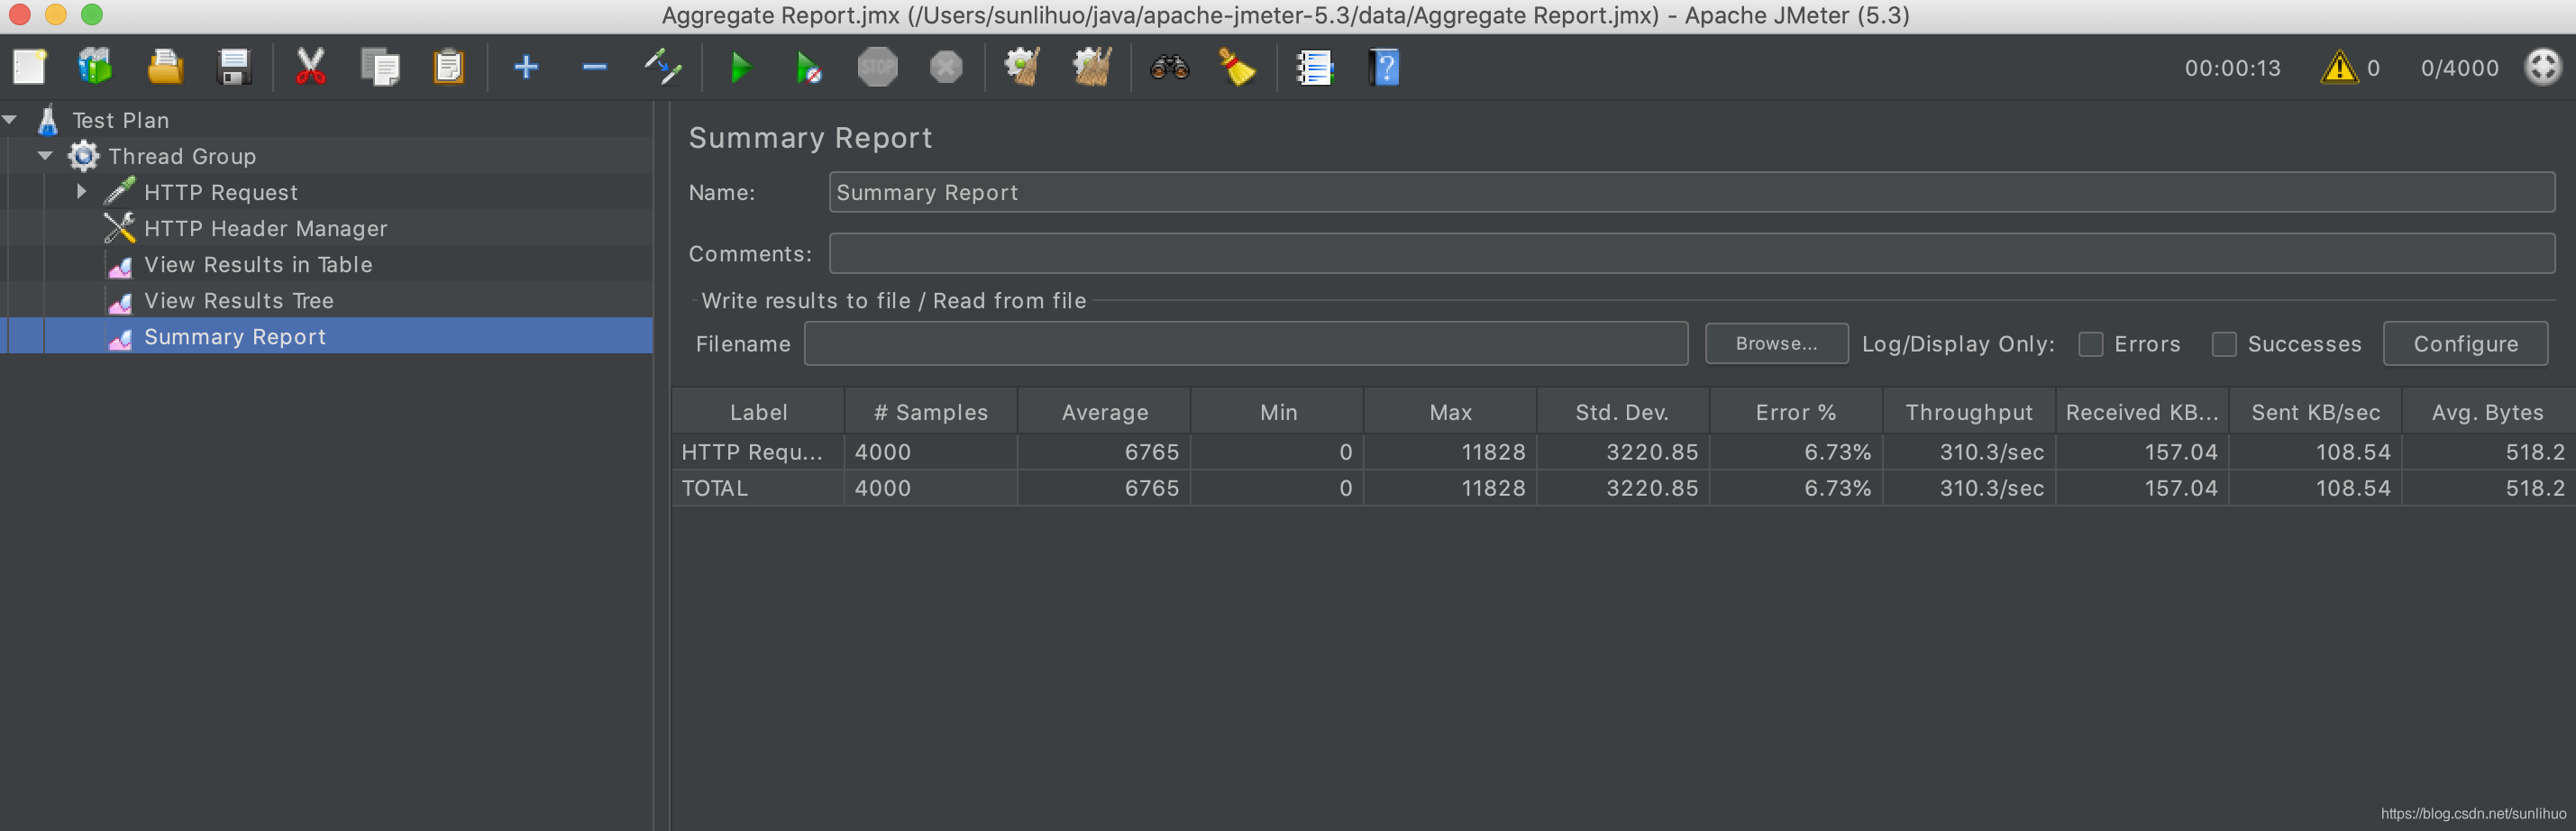Start the test with green play icon

click(741, 68)
